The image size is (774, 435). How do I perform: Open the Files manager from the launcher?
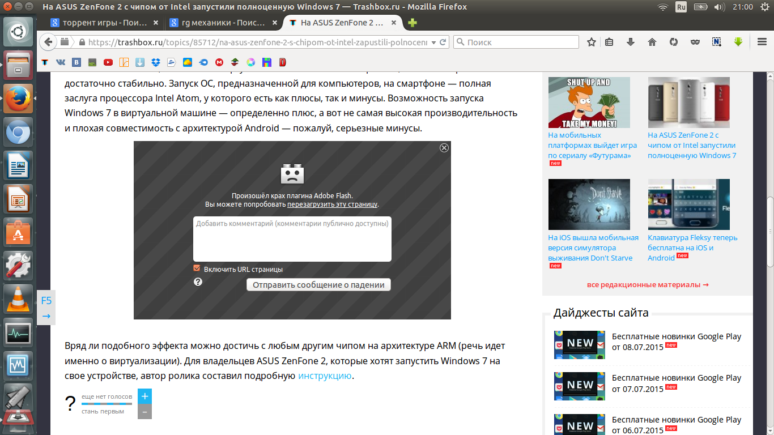point(18,65)
